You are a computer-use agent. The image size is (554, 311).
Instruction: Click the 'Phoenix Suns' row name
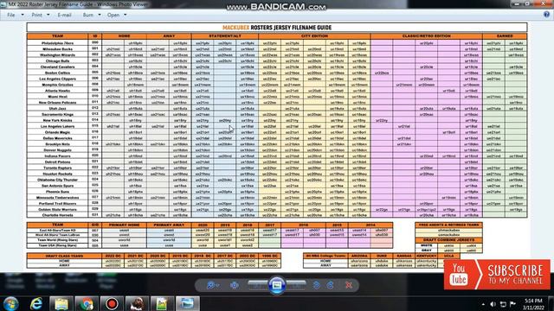[x=58, y=192]
